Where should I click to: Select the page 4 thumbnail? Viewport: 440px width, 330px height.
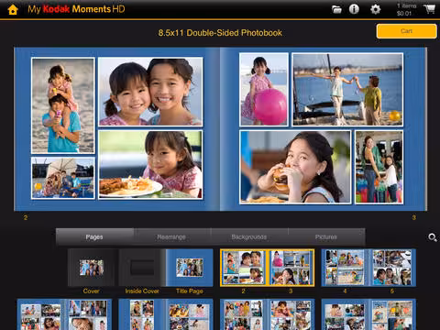pyautogui.click(x=345, y=268)
